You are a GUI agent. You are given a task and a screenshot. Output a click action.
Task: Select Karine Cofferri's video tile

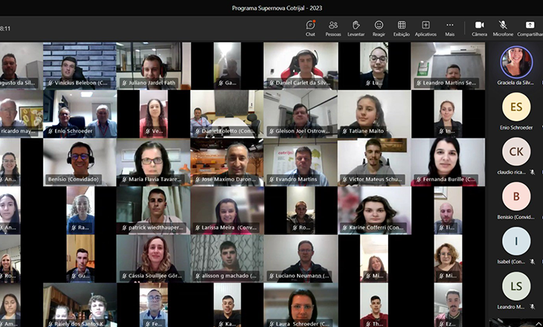pos(374,210)
